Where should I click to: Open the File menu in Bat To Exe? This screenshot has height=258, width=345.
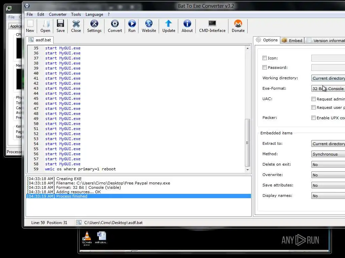30,14
